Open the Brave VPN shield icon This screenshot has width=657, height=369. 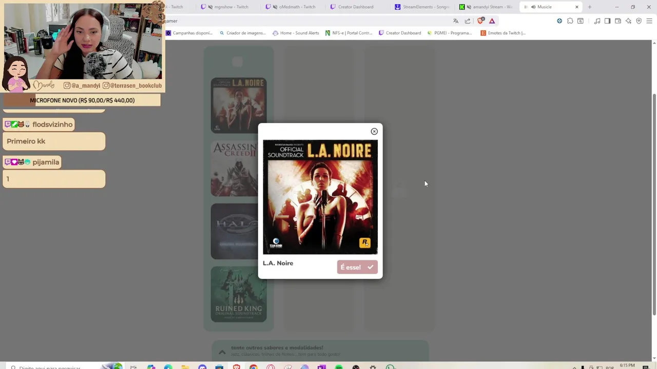tap(639, 21)
